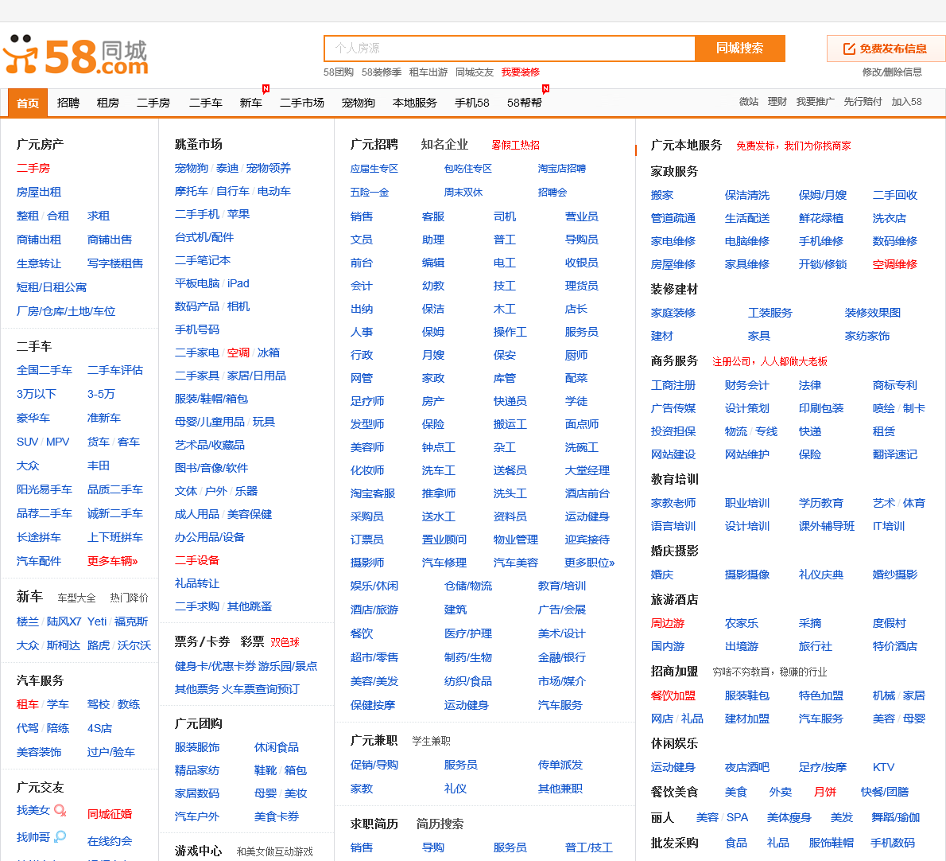Open the 本地服务 navigation tab
Viewport: 946px width, 861px height.
(415, 103)
